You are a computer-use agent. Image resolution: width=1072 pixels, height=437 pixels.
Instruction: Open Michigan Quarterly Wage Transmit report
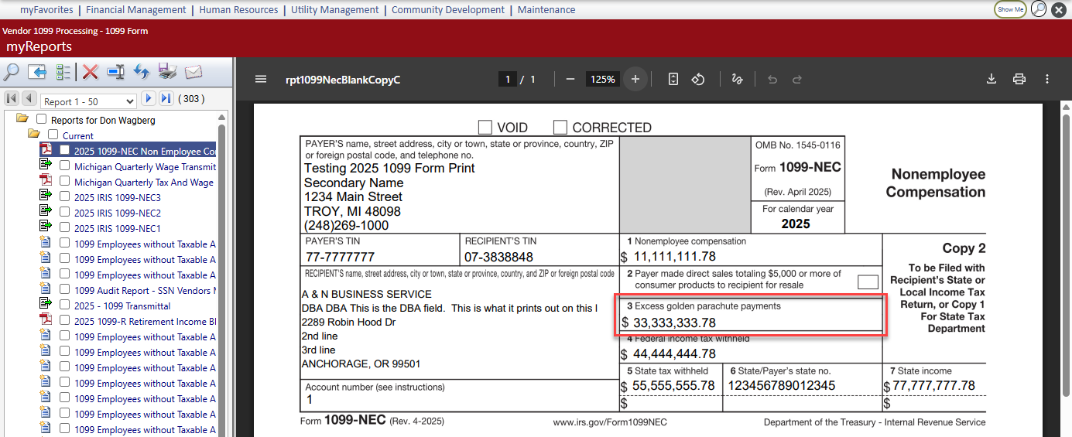pyautogui.click(x=145, y=167)
